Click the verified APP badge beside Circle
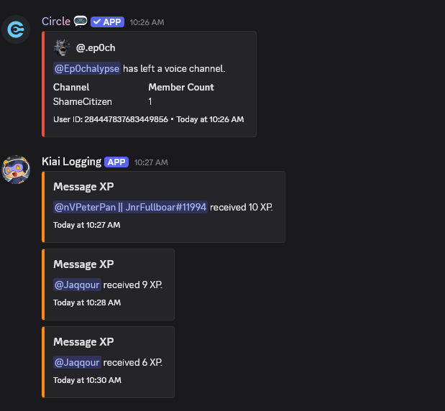 (107, 22)
